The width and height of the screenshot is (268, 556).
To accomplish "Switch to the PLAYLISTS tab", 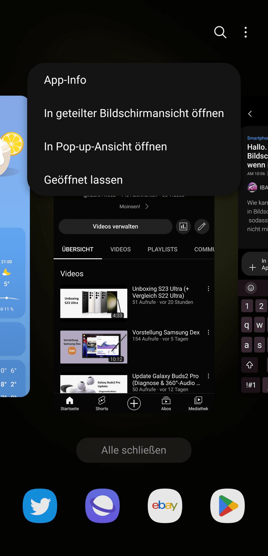I will [x=162, y=249].
